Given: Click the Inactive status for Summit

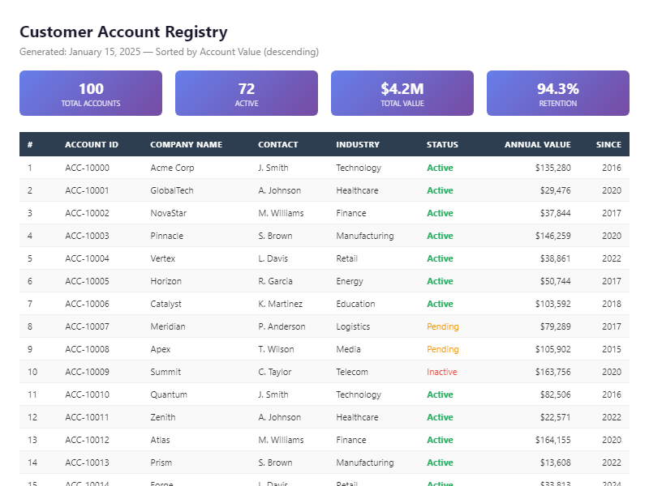Looking at the screenshot, I should 441,372.
